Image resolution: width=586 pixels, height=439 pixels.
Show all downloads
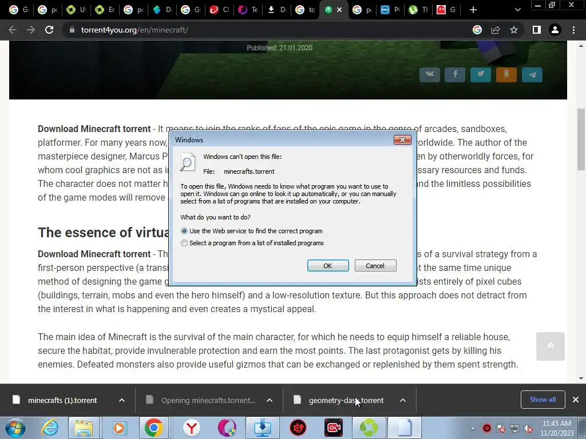[543, 400]
